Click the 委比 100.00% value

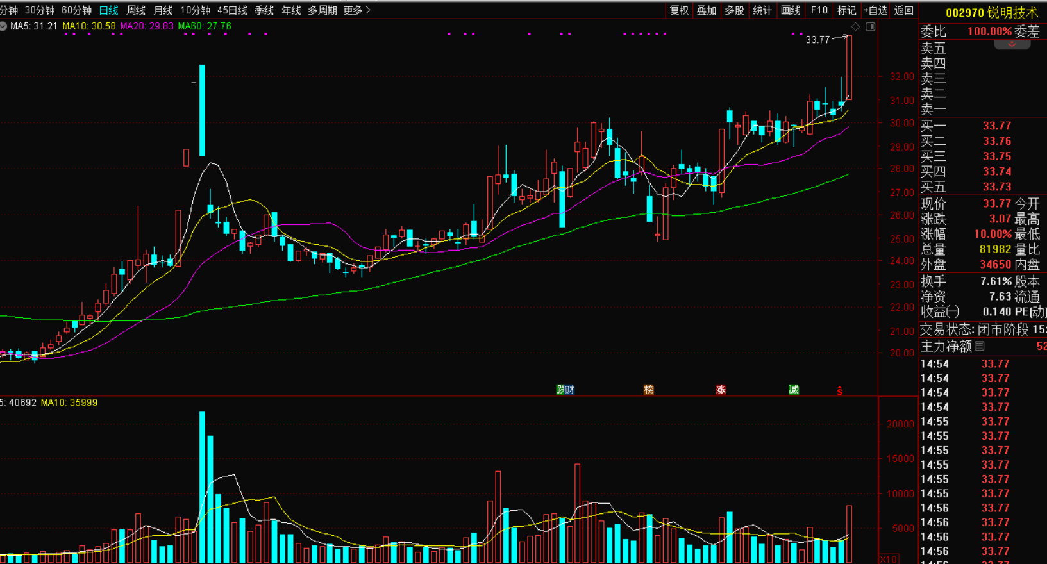pyautogui.click(x=989, y=31)
